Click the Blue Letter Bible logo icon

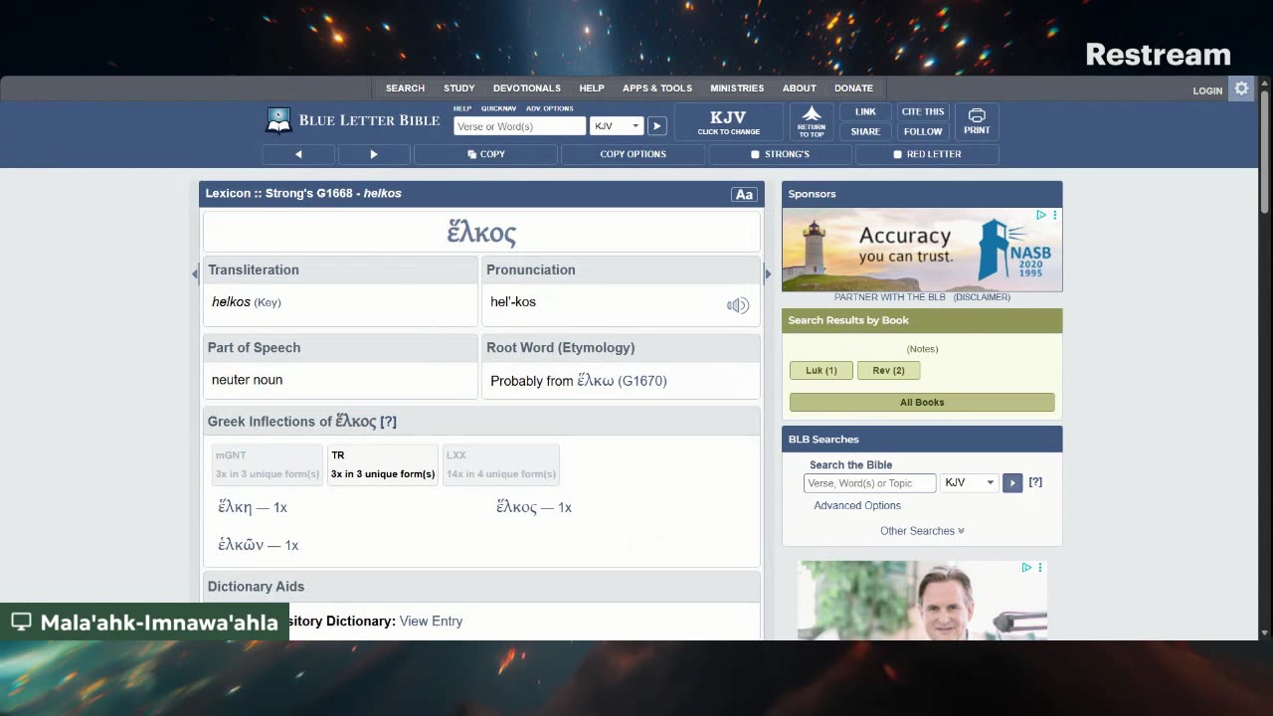[x=278, y=120]
